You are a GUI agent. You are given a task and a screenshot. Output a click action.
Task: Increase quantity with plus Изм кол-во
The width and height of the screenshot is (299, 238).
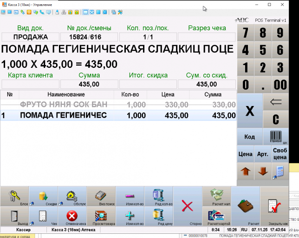[130, 216]
